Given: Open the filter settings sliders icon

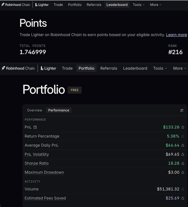Looking at the screenshot, I should tap(182, 110).
